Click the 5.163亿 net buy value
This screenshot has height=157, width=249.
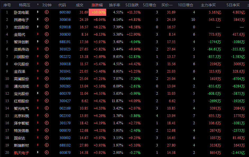(x=215, y=12)
